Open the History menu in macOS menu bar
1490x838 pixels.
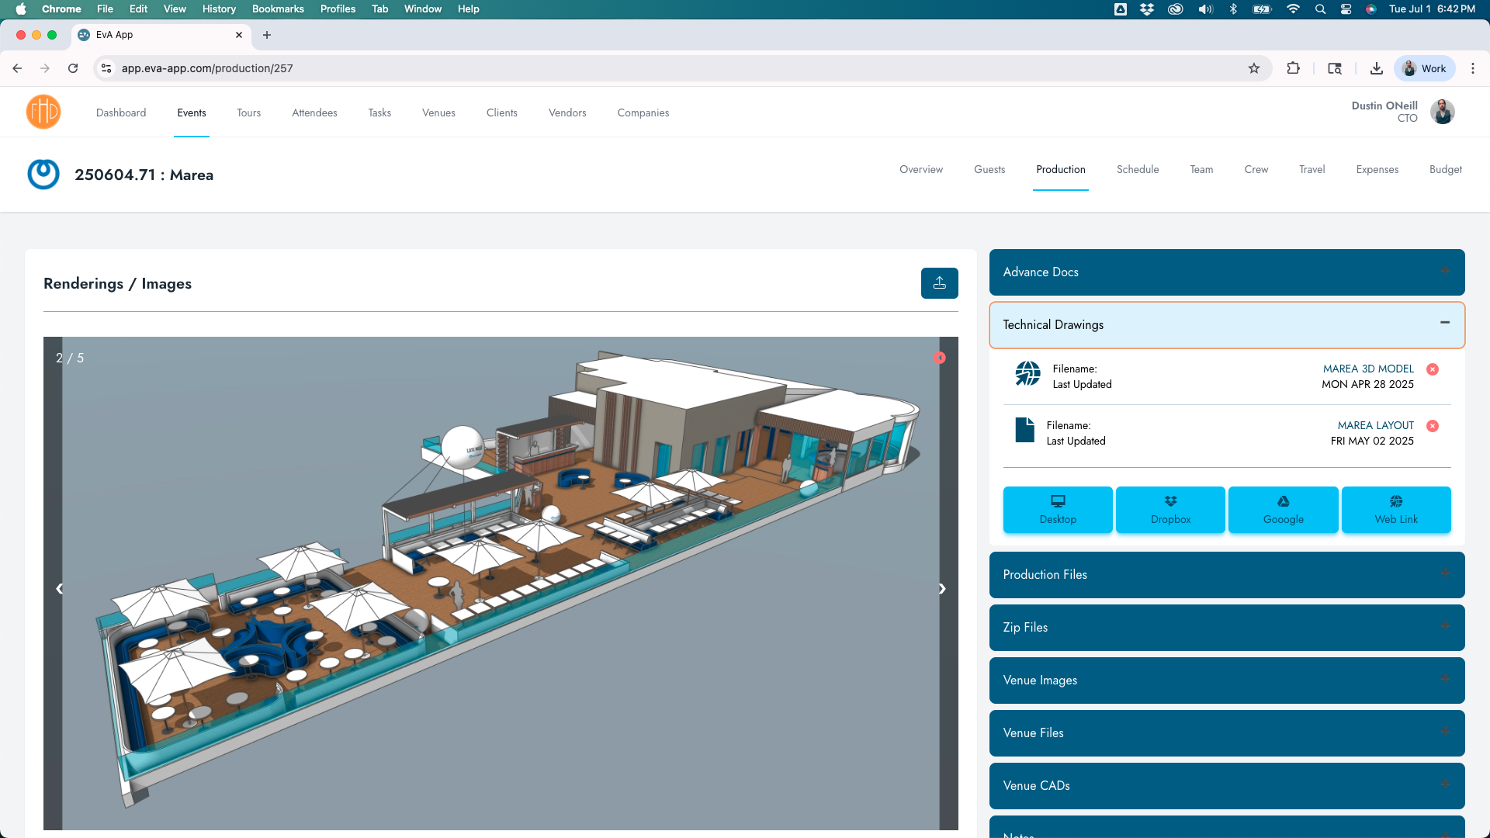tap(219, 9)
